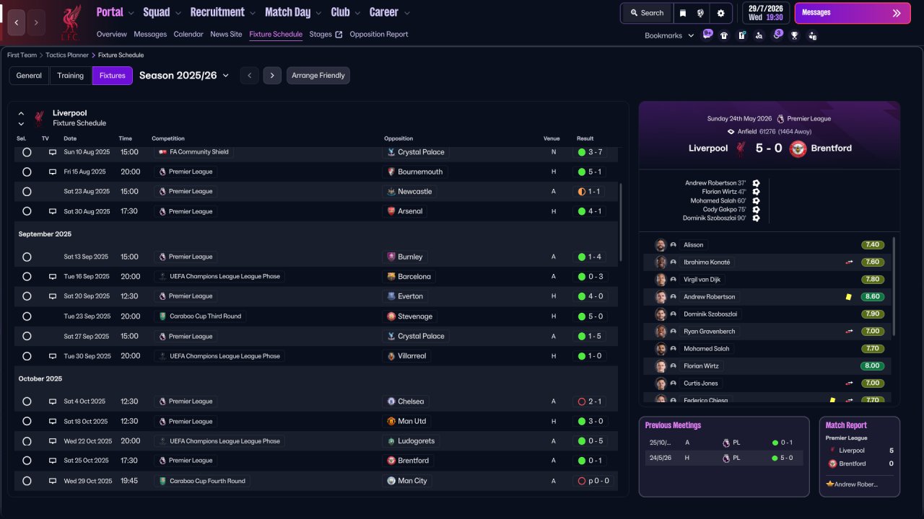Click the goal icon beside Cody Gakpo 75'
The image size is (924, 519).
756,209
